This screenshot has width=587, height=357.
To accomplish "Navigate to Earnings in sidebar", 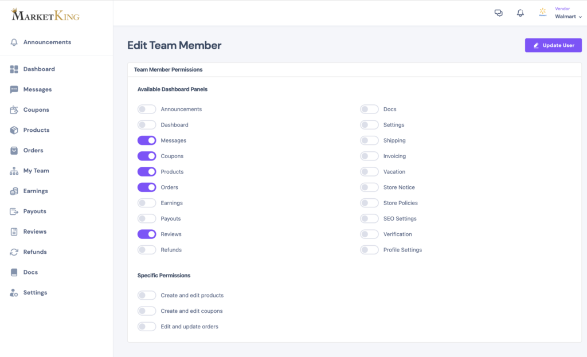I will click(36, 191).
